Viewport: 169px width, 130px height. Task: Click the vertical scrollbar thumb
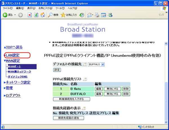click(x=166, y=101)
